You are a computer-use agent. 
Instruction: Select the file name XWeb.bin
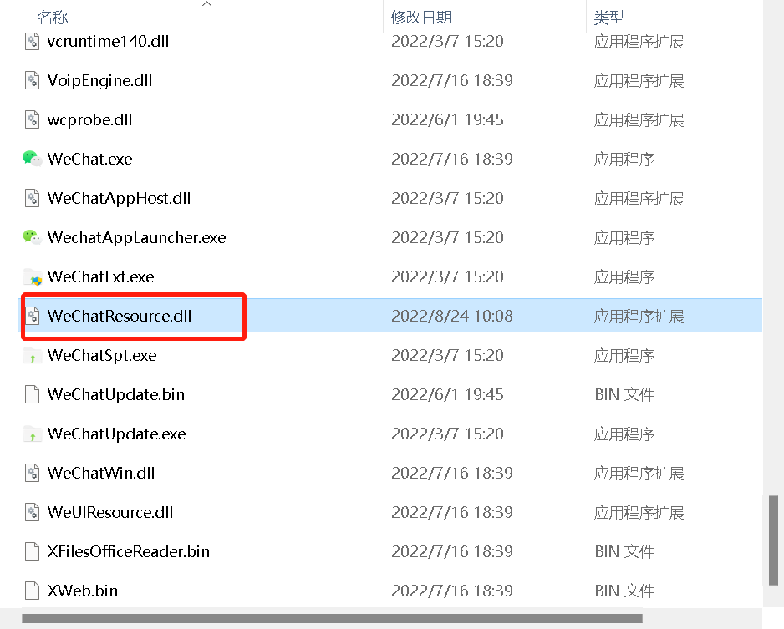pos(83,591)
